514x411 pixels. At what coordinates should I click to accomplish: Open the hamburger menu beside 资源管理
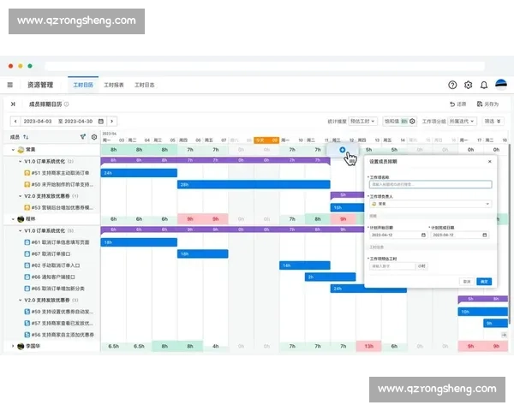[10, 85]
